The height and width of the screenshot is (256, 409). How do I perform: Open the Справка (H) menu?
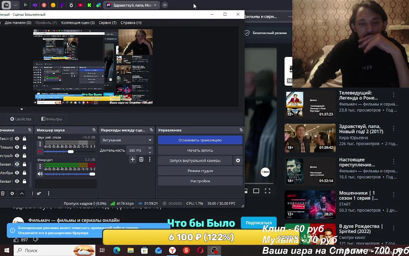tap(131, 23)
